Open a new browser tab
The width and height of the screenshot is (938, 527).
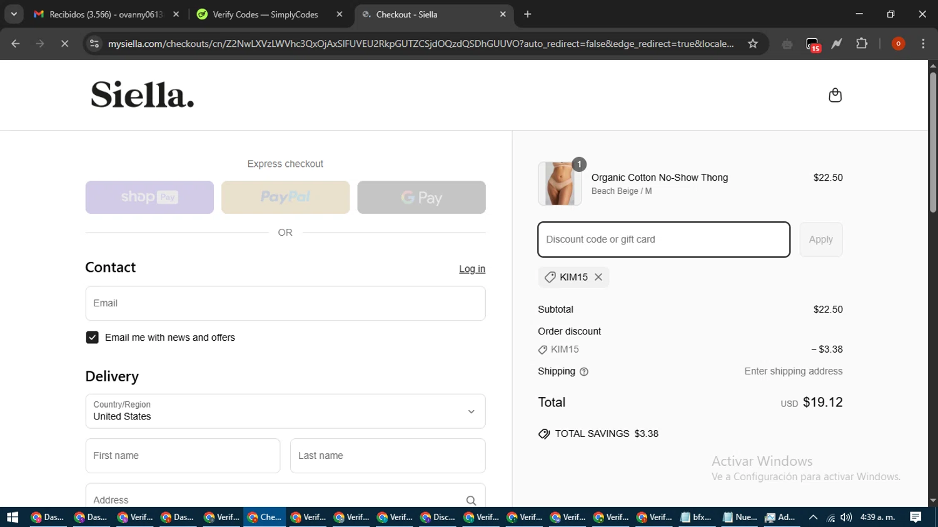528,14
